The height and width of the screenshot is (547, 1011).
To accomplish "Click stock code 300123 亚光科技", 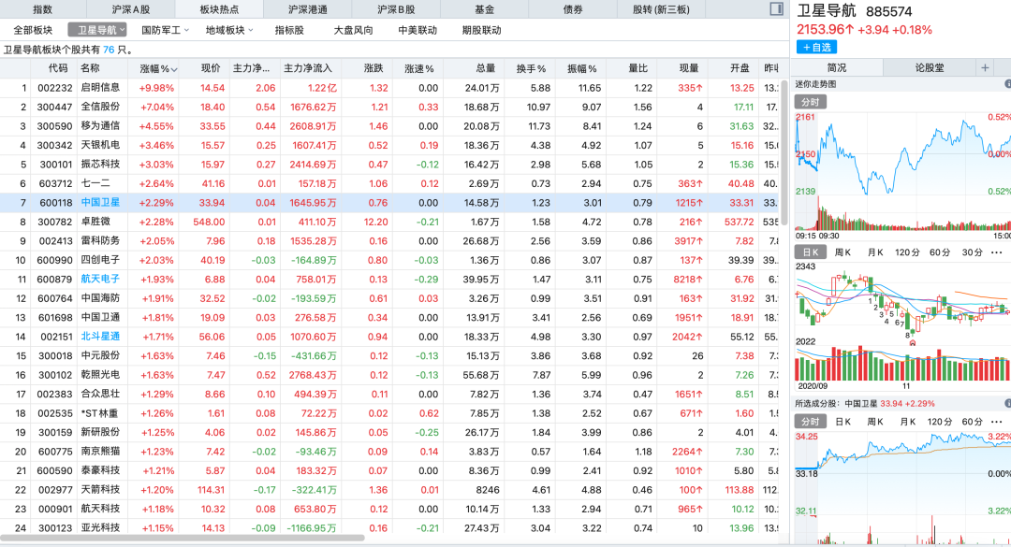I will pos(55,527).
